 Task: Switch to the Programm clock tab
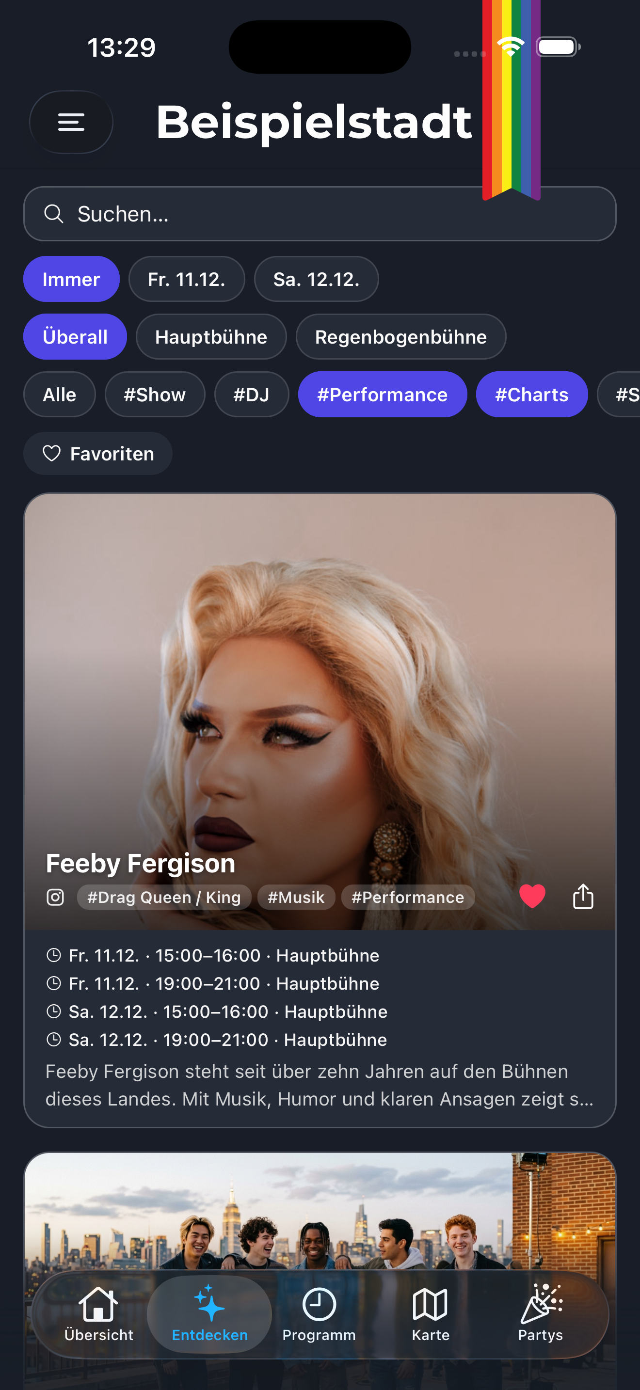click(x=319, y=1314)
